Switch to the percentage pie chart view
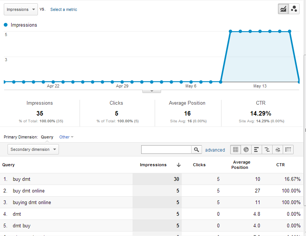Screen dimensions: 306x236 tap(246, 149)
